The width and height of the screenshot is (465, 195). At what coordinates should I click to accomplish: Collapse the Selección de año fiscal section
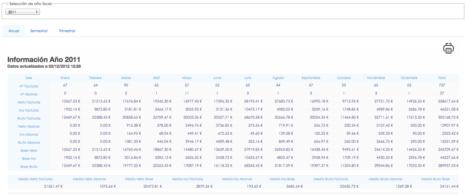pyautogui.click(x=7, y=4)
